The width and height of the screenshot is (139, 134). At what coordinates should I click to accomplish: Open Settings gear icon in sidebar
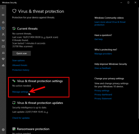[3, 130]
